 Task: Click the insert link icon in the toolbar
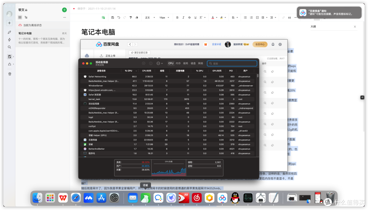point(283,17)
